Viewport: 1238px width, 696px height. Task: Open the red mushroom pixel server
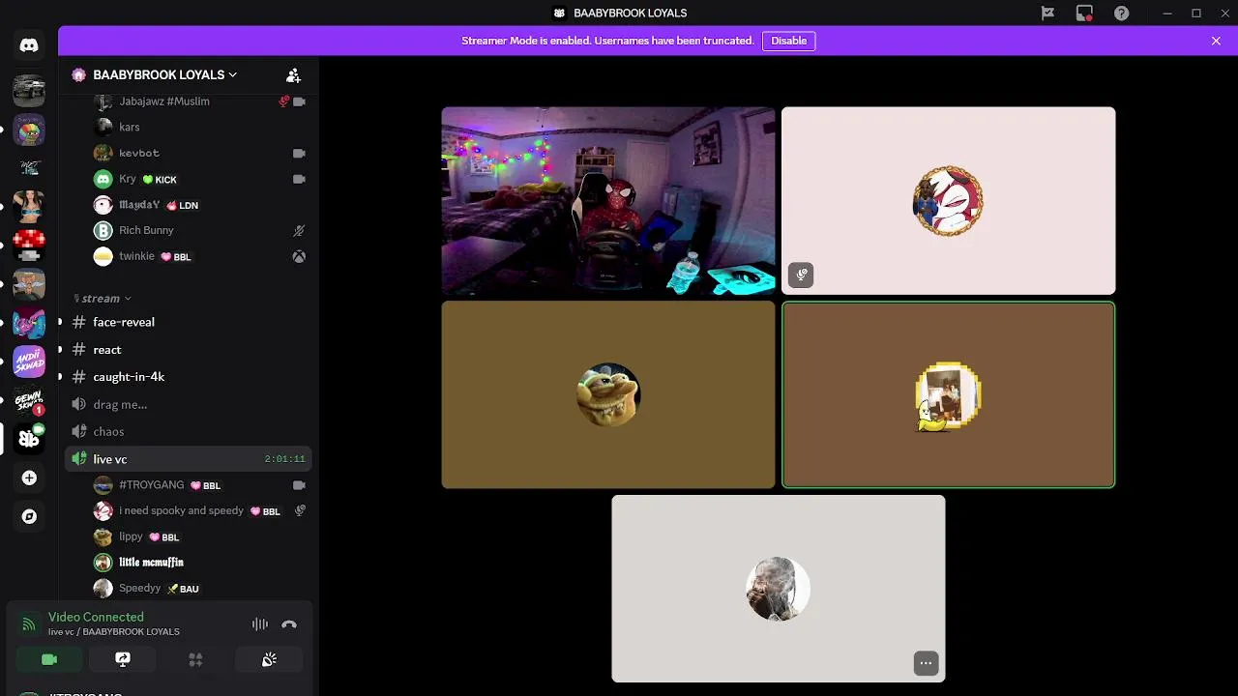(x=29, y=246)
